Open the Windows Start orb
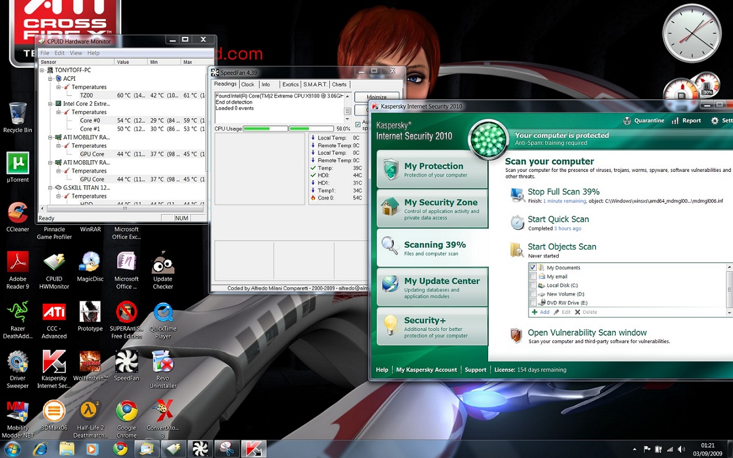This screenshot has height=458, width=733. [12, 449]
